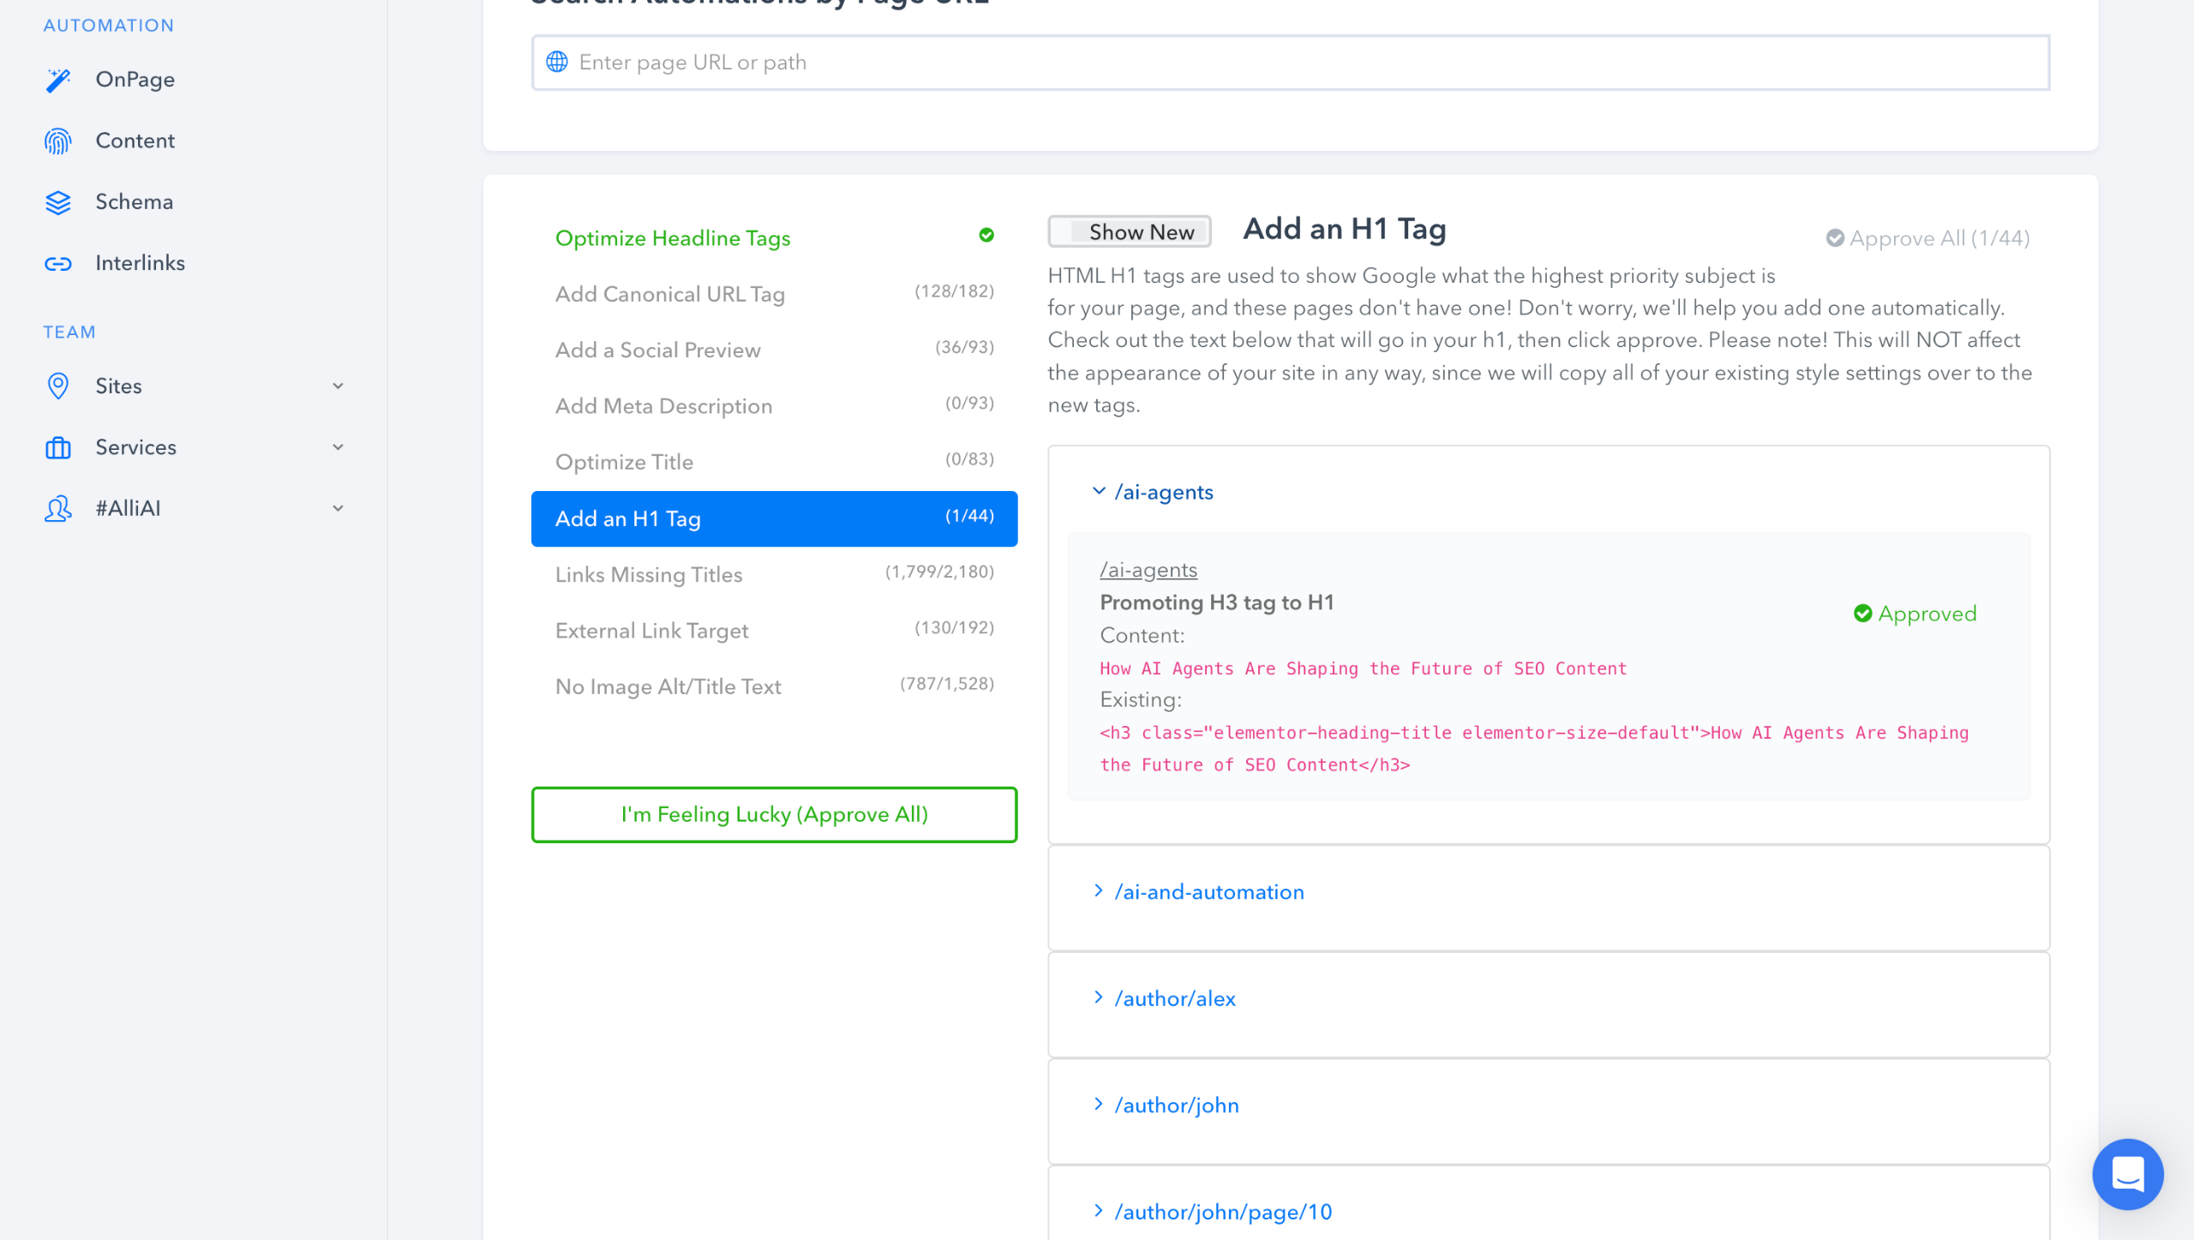Click Approve All (1/44) checkmark

(x=1835, y=238)
